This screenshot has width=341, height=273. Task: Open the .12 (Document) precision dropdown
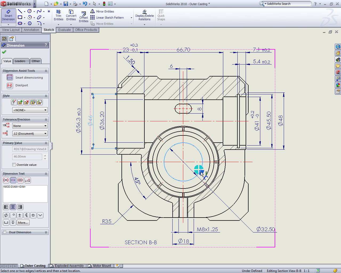tap(30, 133)
